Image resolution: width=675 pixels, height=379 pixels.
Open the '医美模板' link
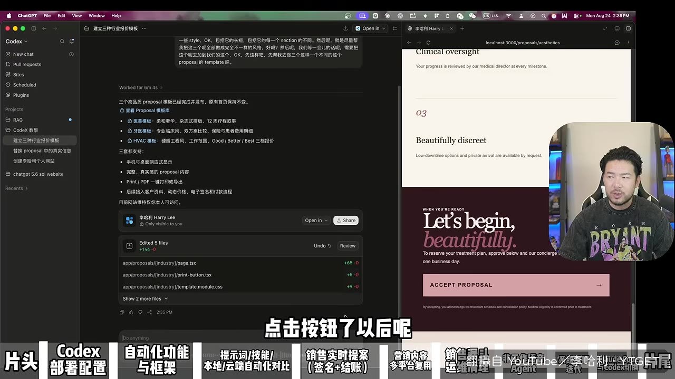tap(139, 121)
